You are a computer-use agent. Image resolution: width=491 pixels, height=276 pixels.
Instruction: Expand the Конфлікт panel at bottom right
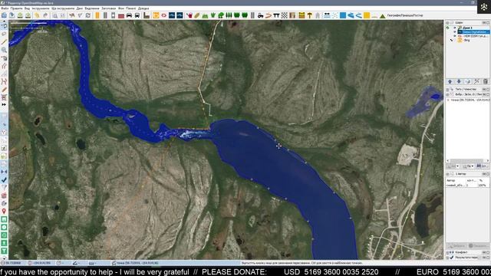[x=468, y=252]
